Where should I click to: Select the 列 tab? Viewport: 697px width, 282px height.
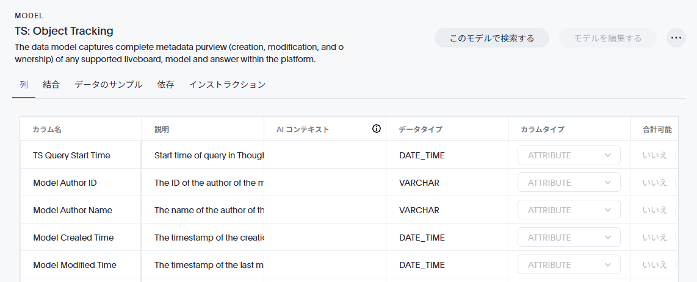click(x=24, y=85)
